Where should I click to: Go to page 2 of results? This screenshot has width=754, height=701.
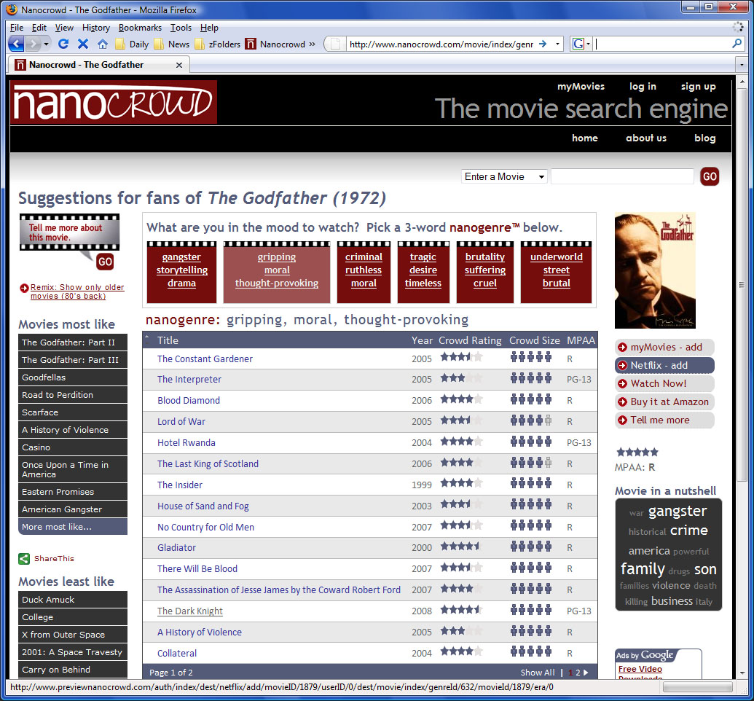point(578,673)
